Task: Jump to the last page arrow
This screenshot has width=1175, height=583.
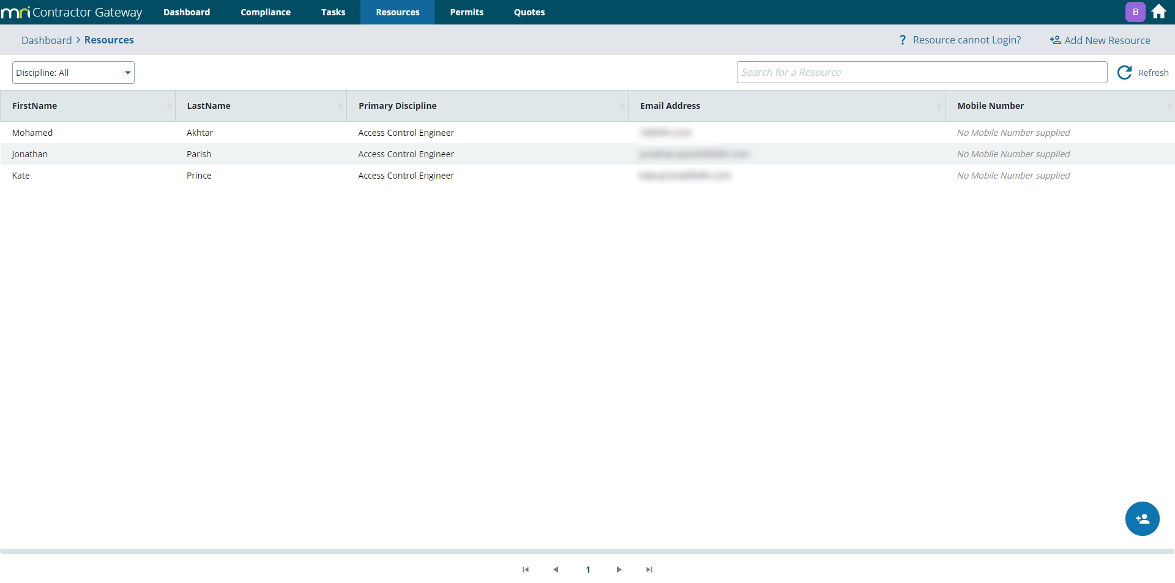Action: click(x=649, y=570)
